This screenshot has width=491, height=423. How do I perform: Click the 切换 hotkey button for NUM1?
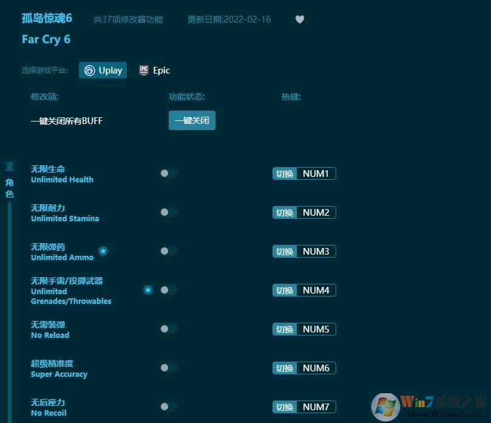tap(284, 173)
